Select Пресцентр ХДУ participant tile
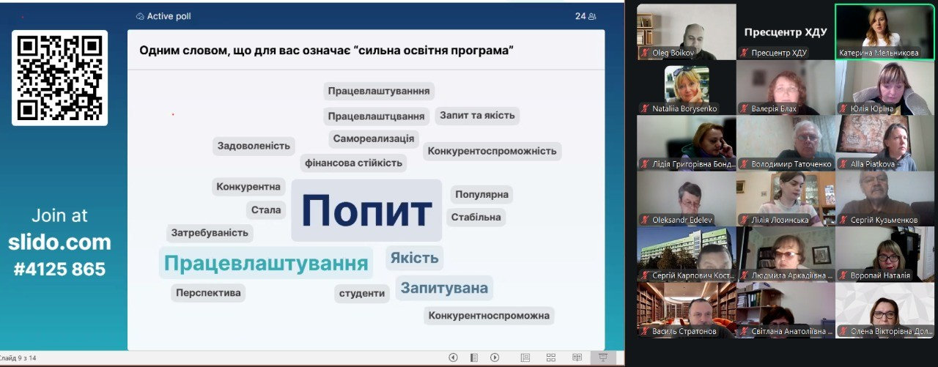The height and width of the screenshot is (367, 938). 786,31
